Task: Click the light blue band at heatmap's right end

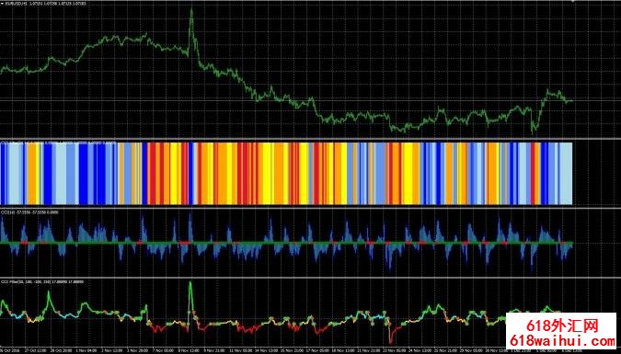Action: point(566,174)
